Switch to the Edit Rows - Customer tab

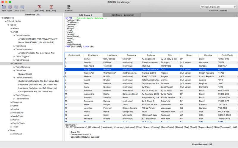pos(123,15)
